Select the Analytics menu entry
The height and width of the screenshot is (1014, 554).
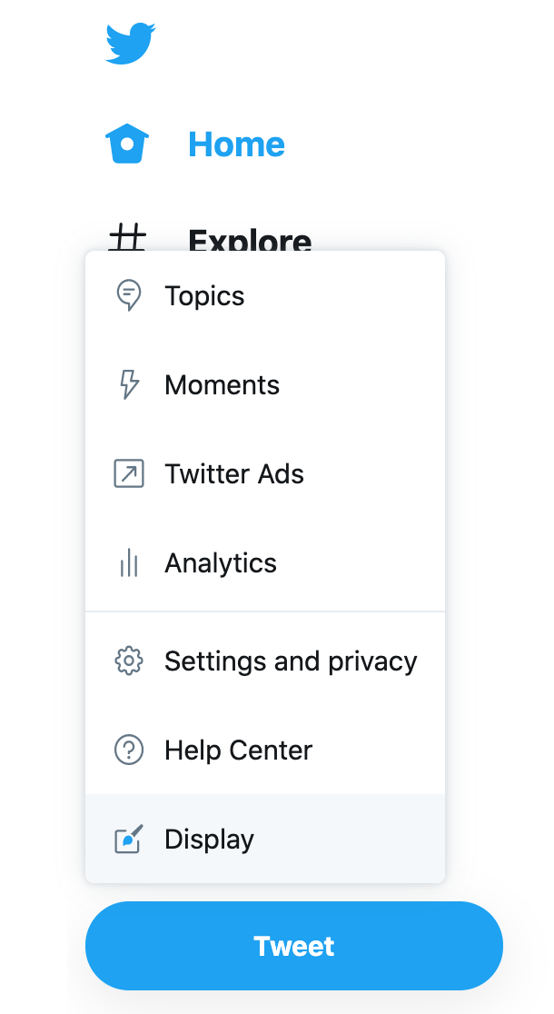pos(221,563)
